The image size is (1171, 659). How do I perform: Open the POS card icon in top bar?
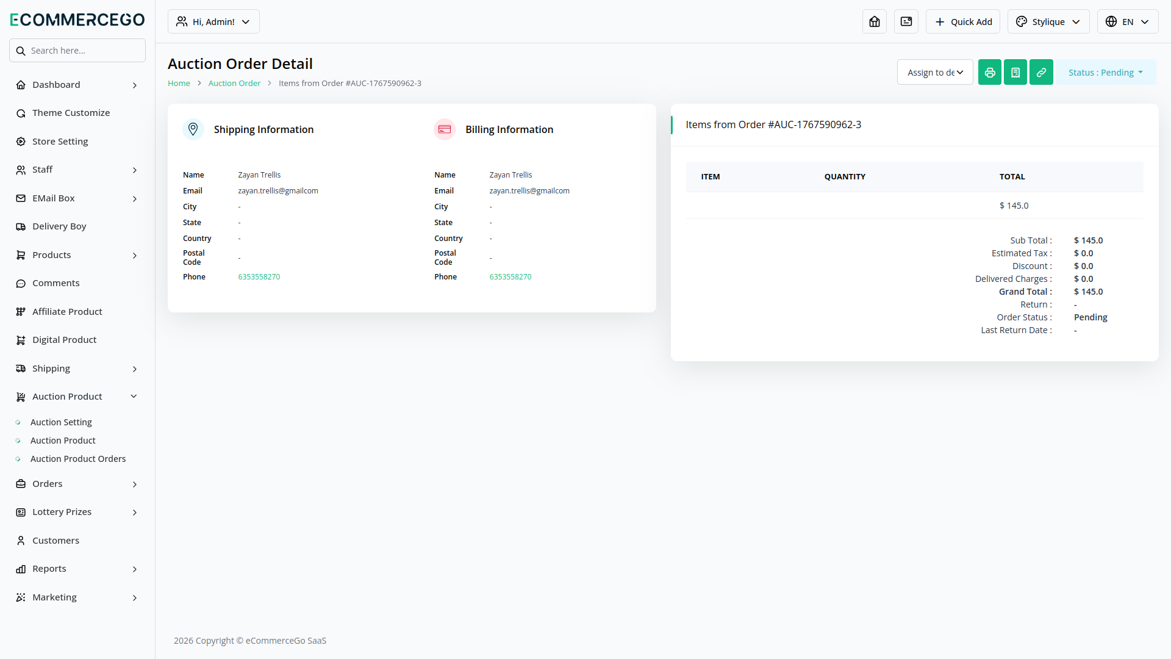tap(906, 21)
